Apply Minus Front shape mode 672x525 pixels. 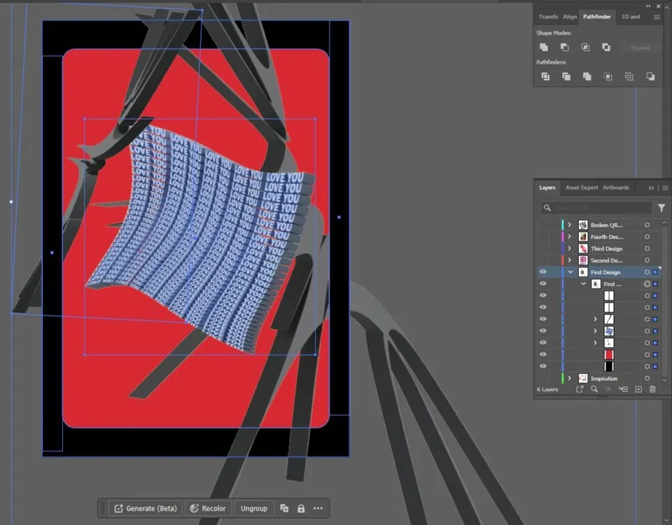click(x=565, y=48)
